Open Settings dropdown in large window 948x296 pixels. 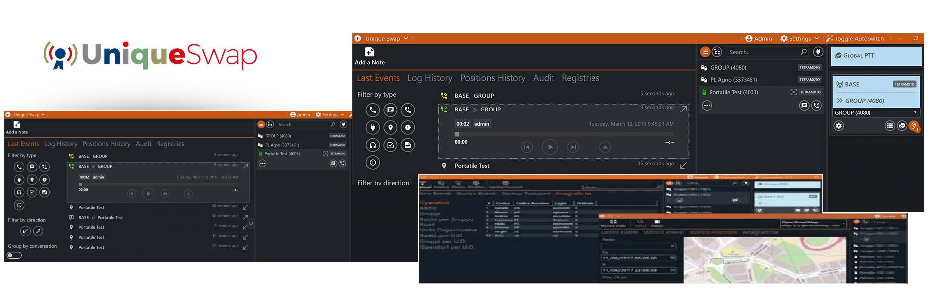(799, 38)
